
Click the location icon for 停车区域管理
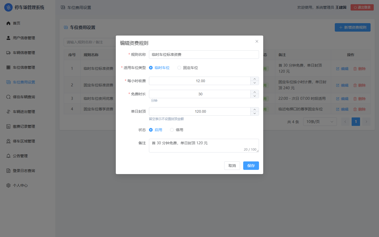coord(8,141)
